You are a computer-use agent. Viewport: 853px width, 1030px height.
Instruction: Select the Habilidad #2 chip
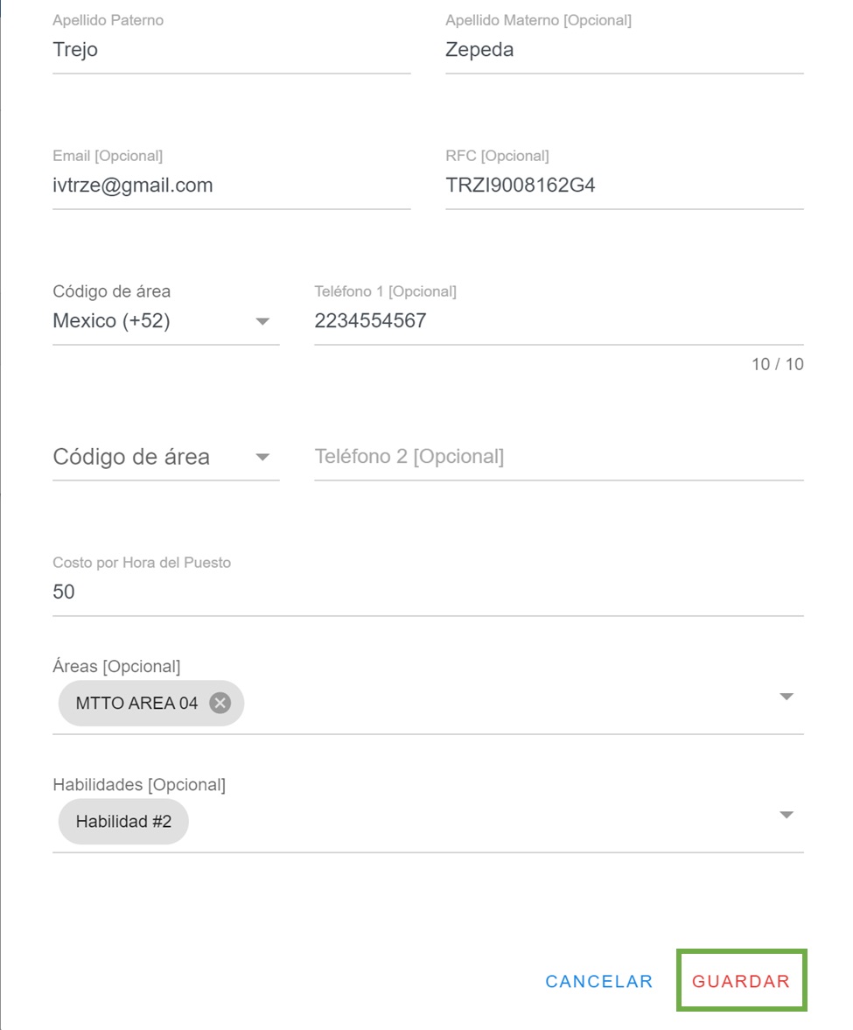point(123,822)
